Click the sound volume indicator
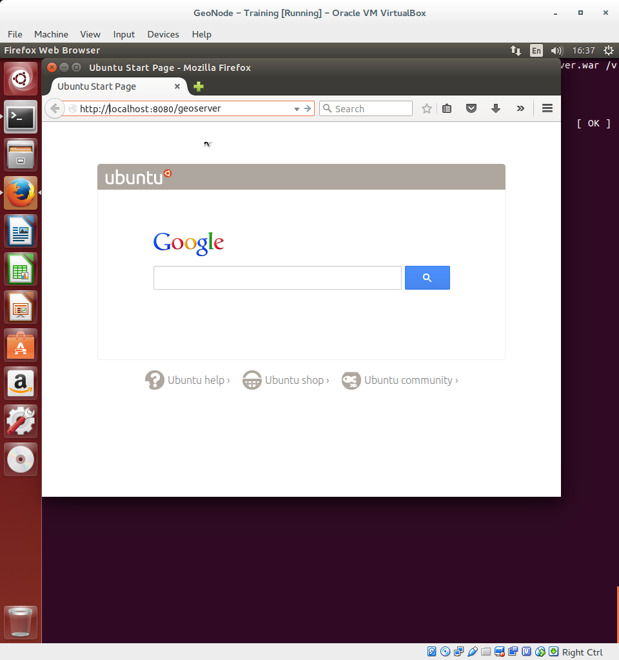 coord(556,50)
